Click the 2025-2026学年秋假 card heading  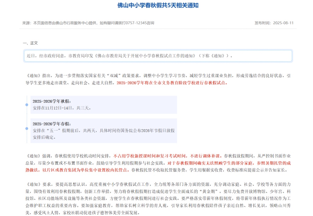tap(52, 101)
